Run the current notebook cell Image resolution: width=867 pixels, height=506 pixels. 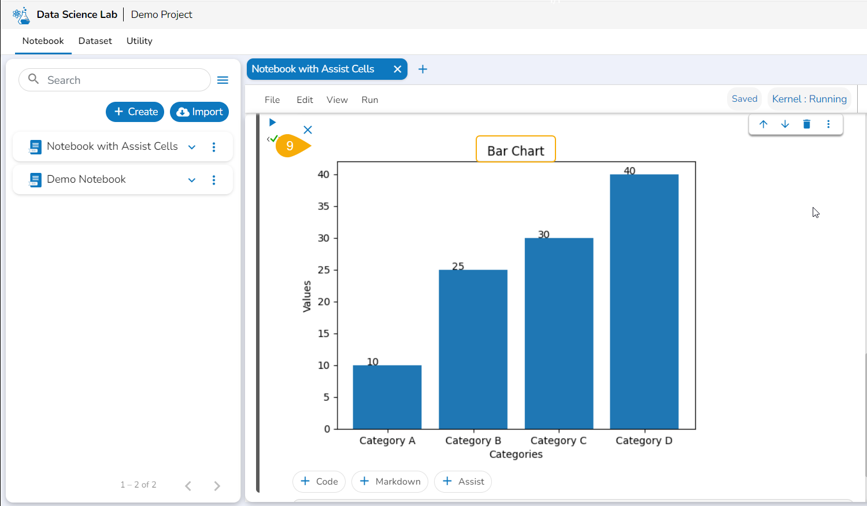[x=272, y=123]
